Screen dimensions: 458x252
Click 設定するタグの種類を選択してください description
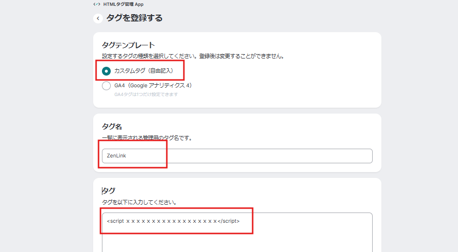pos(193,56)
